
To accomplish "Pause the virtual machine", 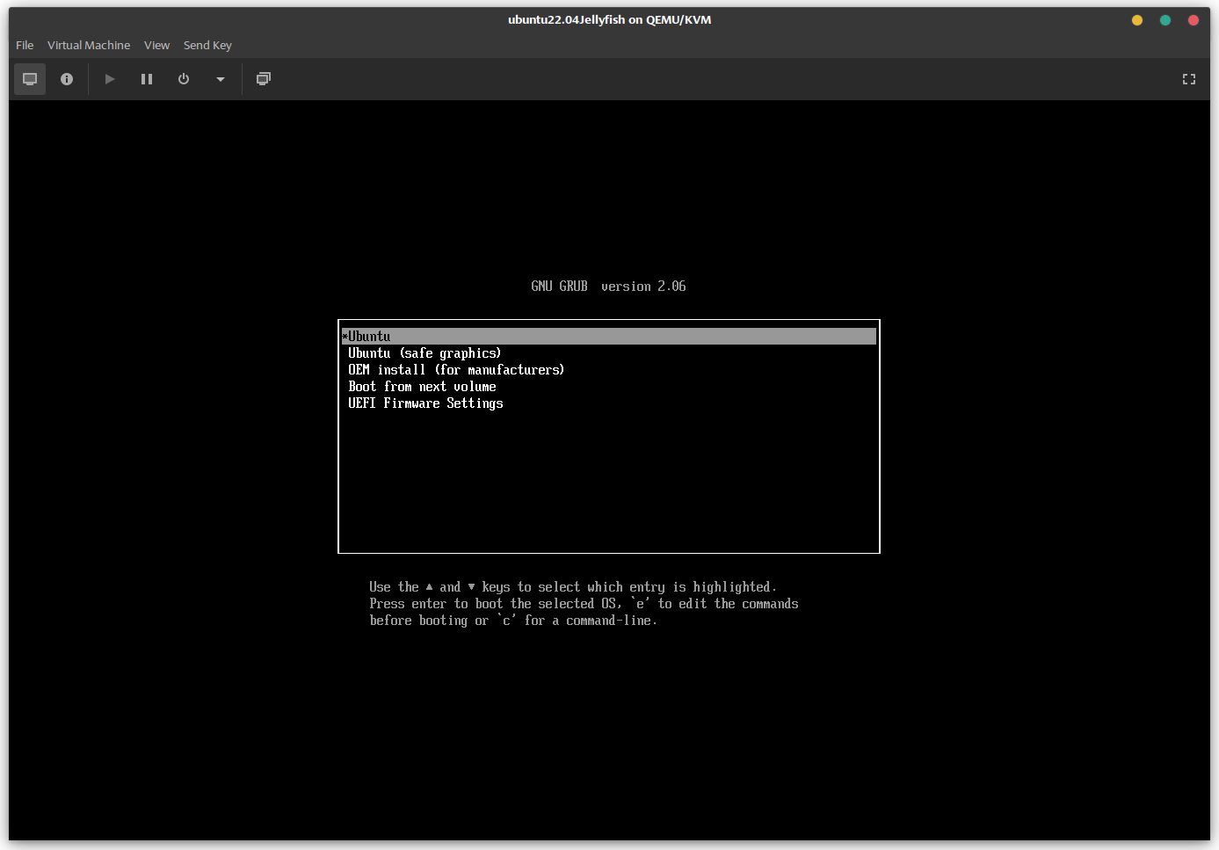I will click(147, 79).
